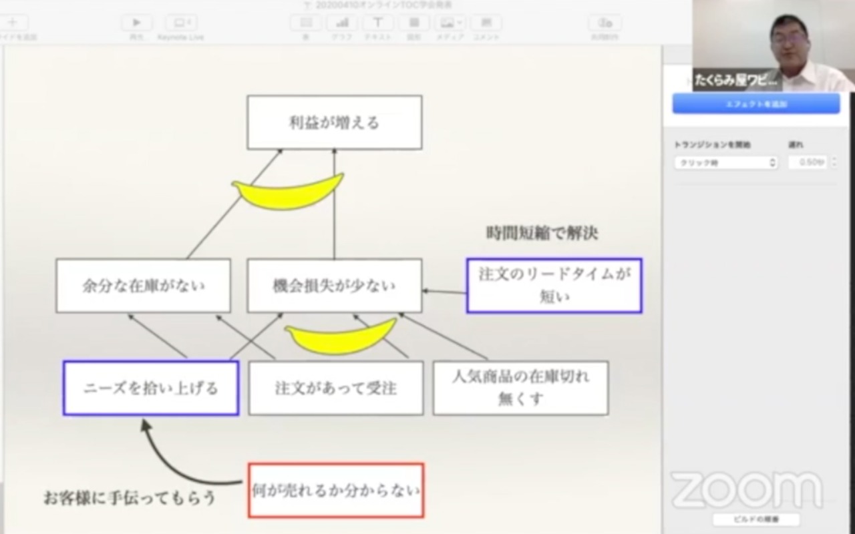Image resolution: width=855 pixels, height=534 pixels.
Task: Add a text box using テキスト icon
Action: pos(377,23)
